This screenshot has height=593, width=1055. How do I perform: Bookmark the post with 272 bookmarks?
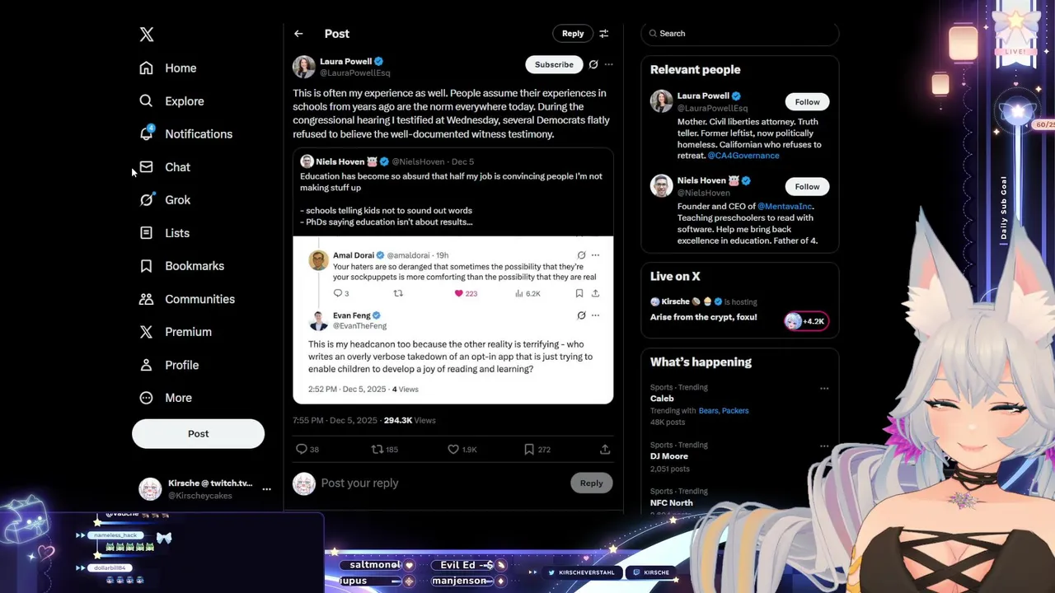click(x=529, y=449)
